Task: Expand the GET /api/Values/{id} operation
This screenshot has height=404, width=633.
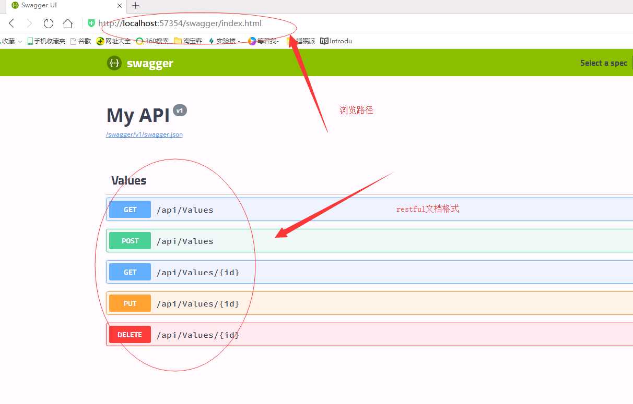Action: click(x=369, y=272)
